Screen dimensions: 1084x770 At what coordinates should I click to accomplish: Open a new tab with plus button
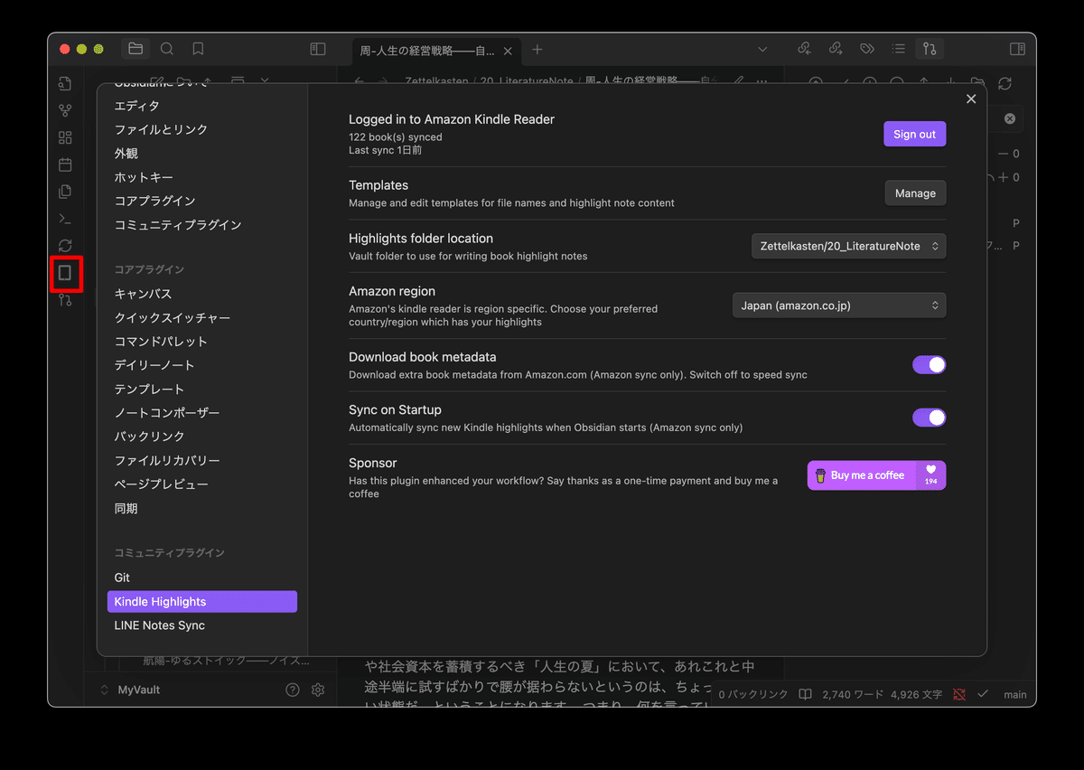pos(537,50)
